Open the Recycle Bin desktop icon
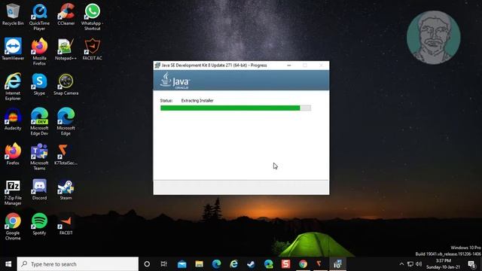 pos(13,14)
